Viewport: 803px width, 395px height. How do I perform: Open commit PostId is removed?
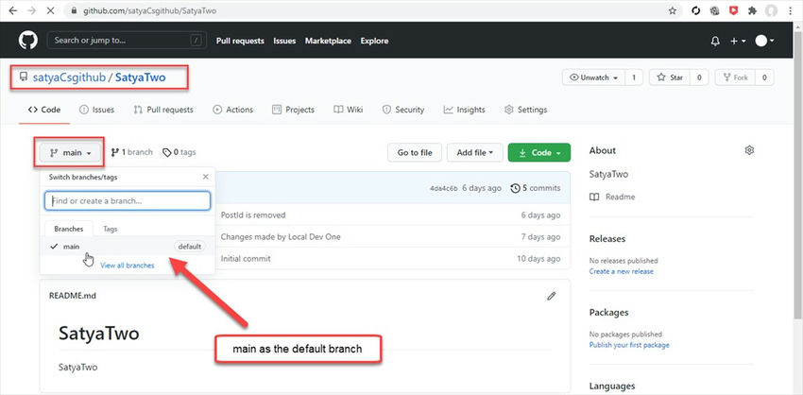(x=253, y=215)
